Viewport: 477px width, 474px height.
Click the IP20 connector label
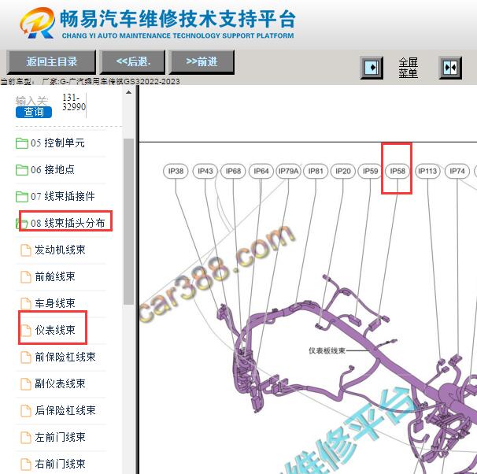click(343, 171)
